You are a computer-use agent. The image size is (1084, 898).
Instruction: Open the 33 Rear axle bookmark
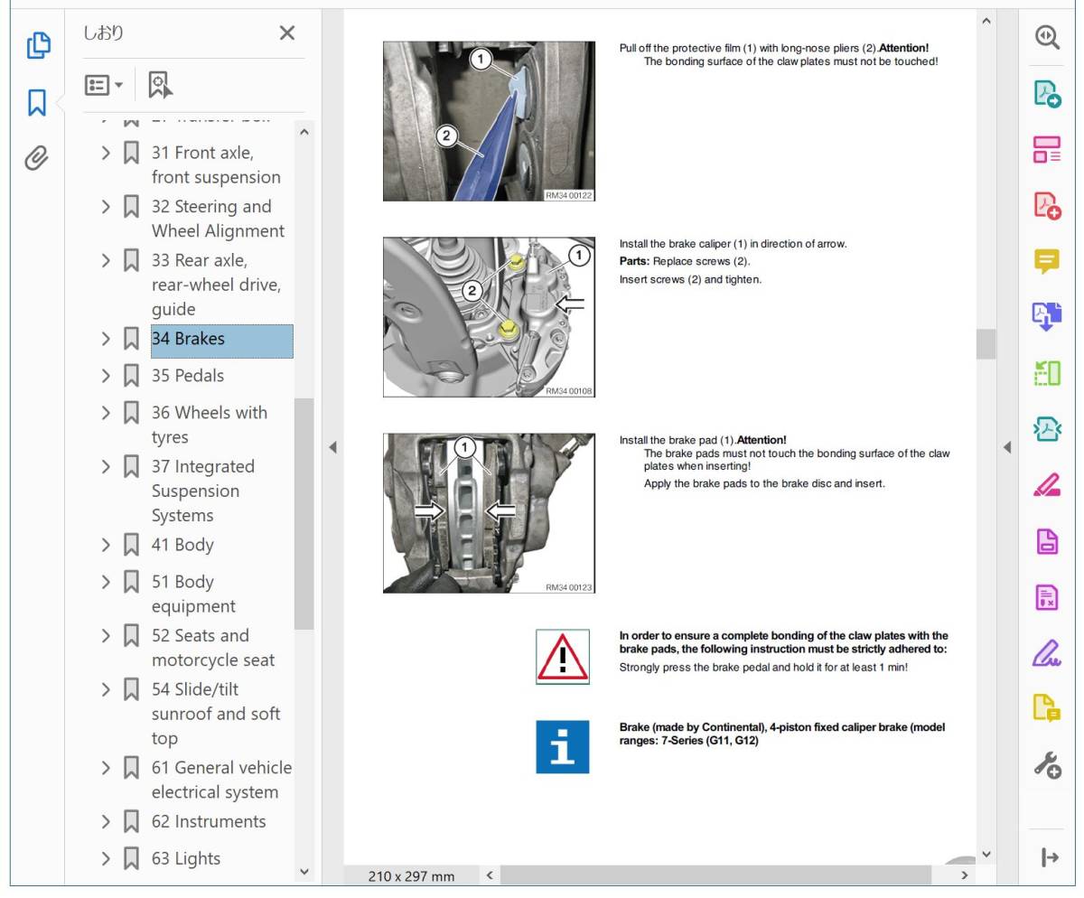(x=216, y=285)
